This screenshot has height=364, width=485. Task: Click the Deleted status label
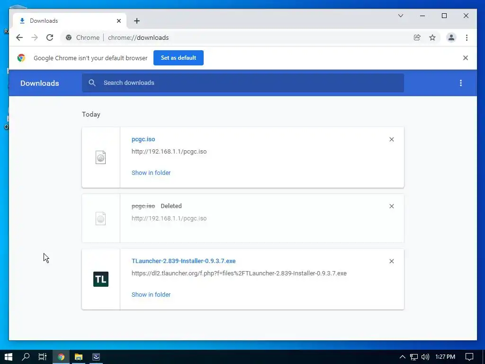click(171, 206)
